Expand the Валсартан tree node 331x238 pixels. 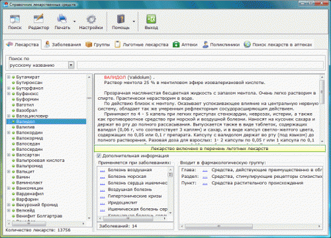(x=9, y=155)
